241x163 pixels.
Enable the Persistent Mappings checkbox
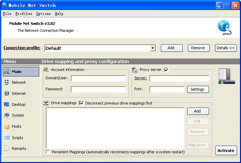tap(48, 152)
